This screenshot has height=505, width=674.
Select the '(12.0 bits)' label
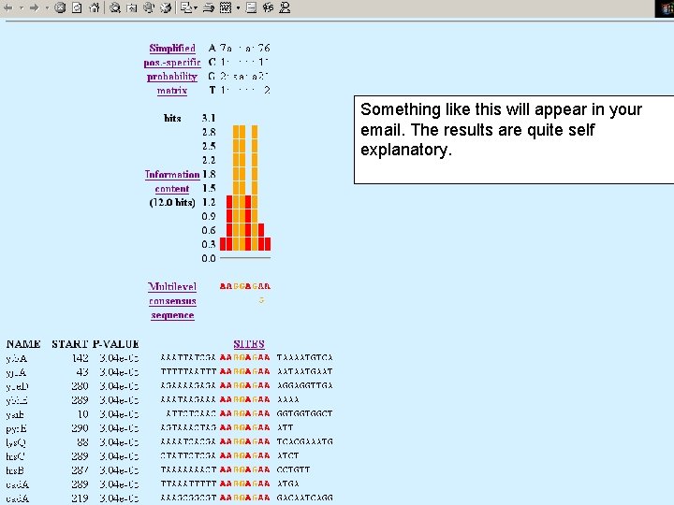pyautogui.click(x=172, y=202)
